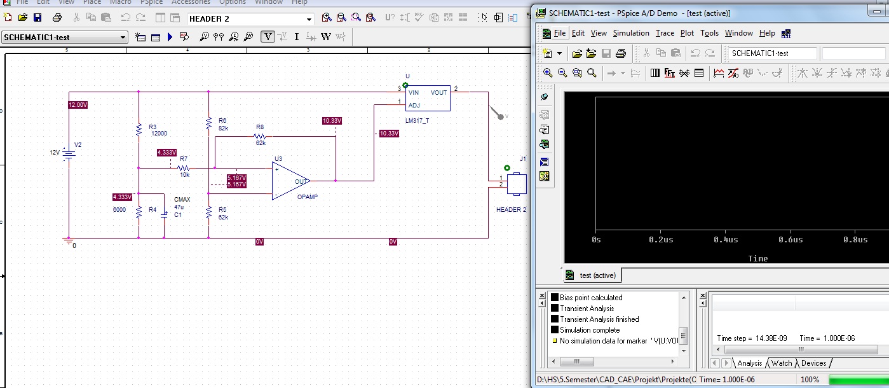889x388 pixels.
Task: Toggle bias current display I button
Action: point(297,37)
